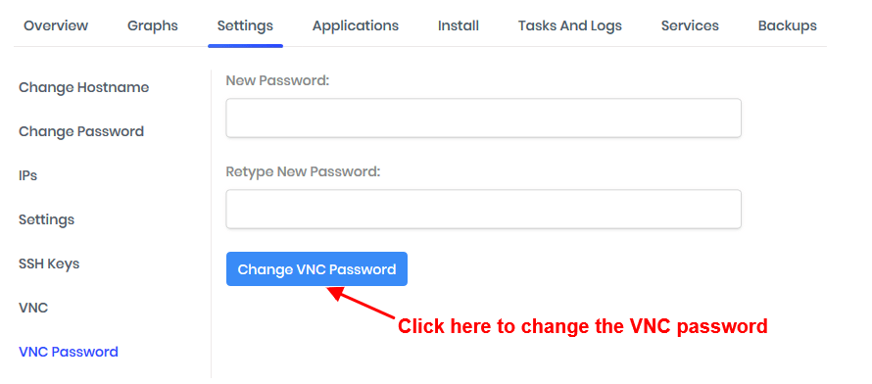872x384 pixels.
Task: Select the Settings tab in the top bar
Action: [245, 25]
